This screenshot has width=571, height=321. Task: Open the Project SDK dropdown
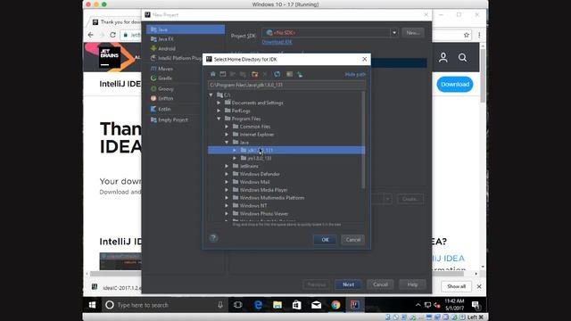click(x=394, y=33)
